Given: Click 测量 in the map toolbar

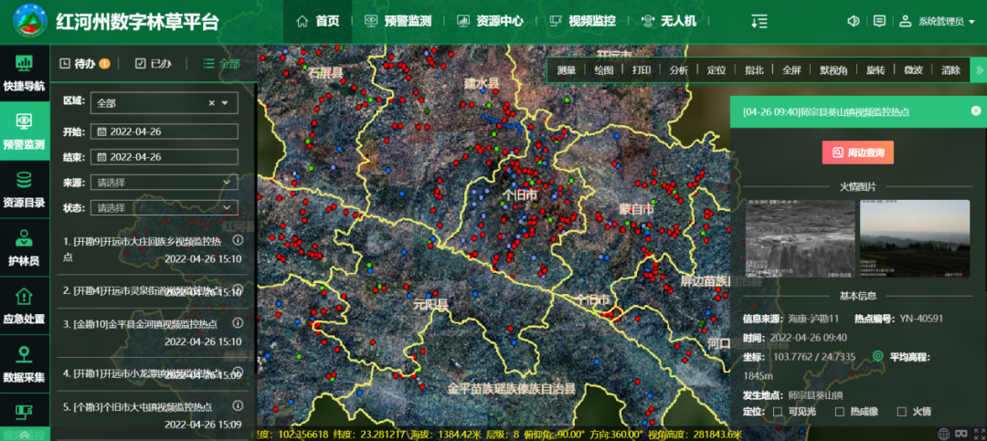Looking at the screenshot, I should point(566,70).
